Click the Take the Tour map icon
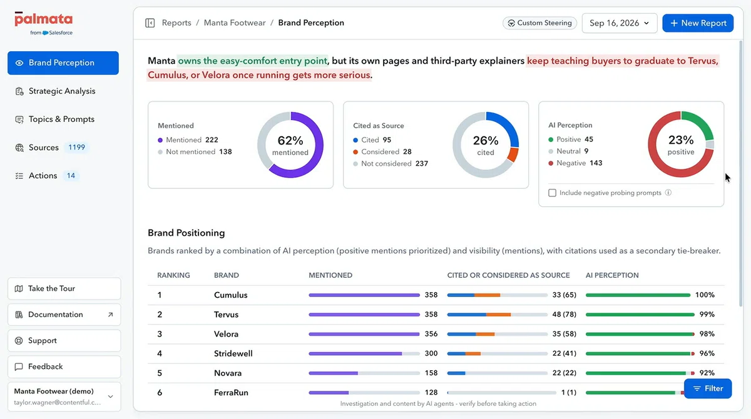 pos(19,289)
